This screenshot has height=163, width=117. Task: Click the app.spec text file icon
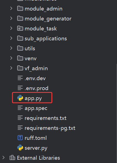click(x=20, y=108)
